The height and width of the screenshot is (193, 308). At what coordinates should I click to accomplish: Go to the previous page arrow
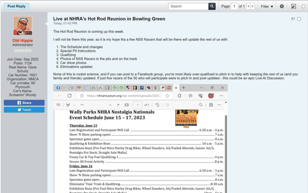coord(248,6)
